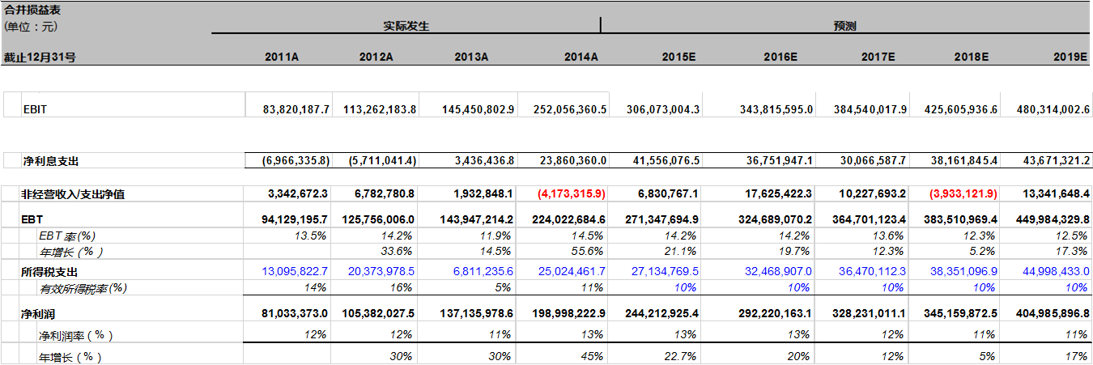Select the 2015E EBT value 271,347,694.9
1093x365 pixels.
point(662,219)
